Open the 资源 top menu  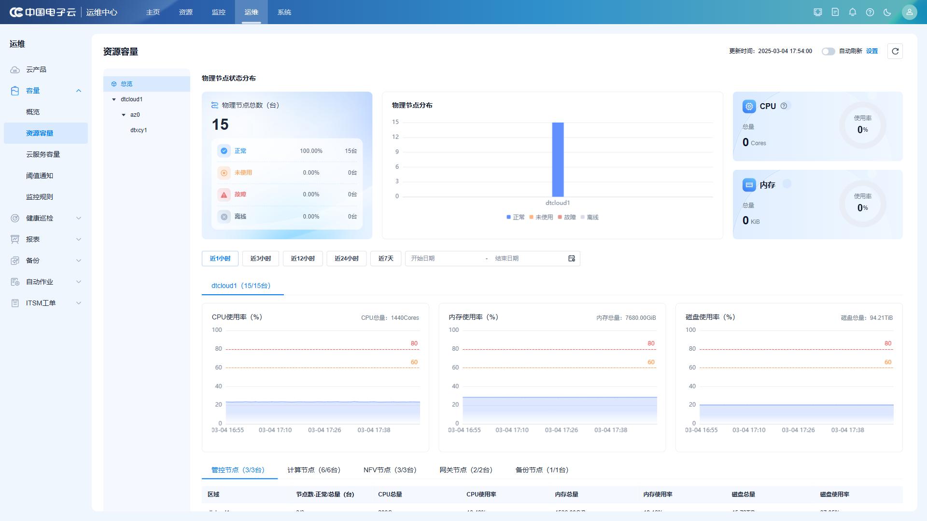click(x=186, y=12)
